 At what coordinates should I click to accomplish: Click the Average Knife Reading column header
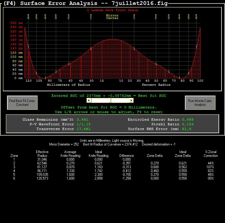tap(71, 154)
